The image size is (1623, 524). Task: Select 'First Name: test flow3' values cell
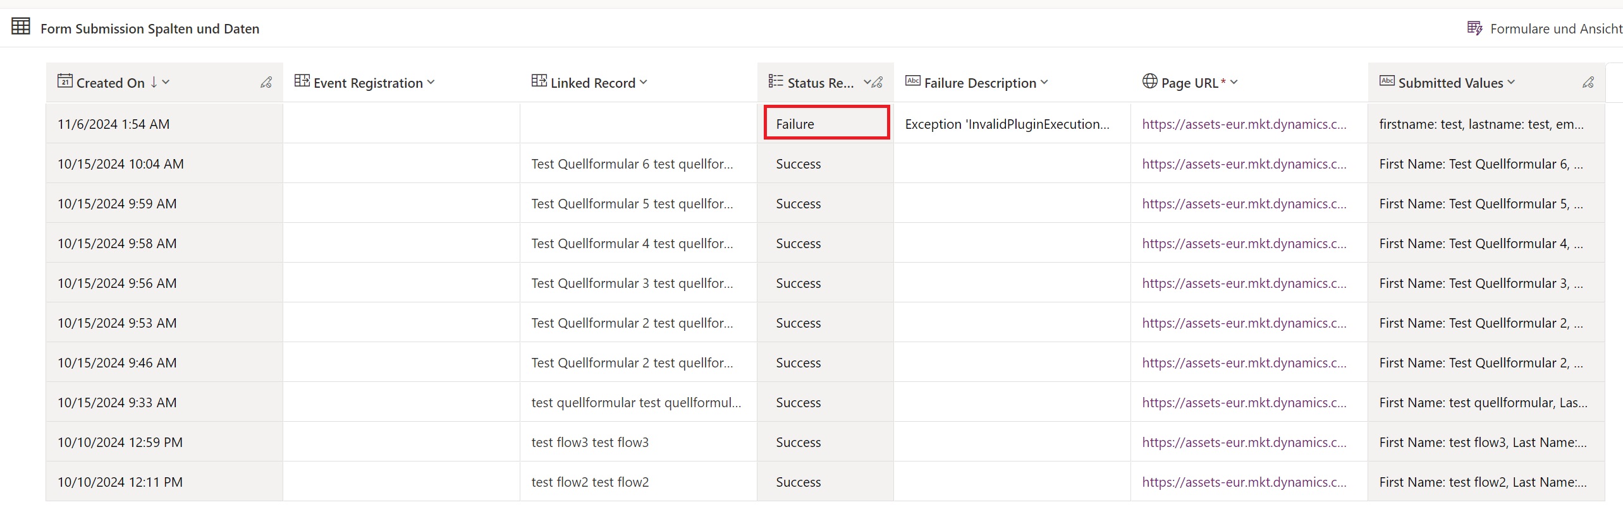1486,442
